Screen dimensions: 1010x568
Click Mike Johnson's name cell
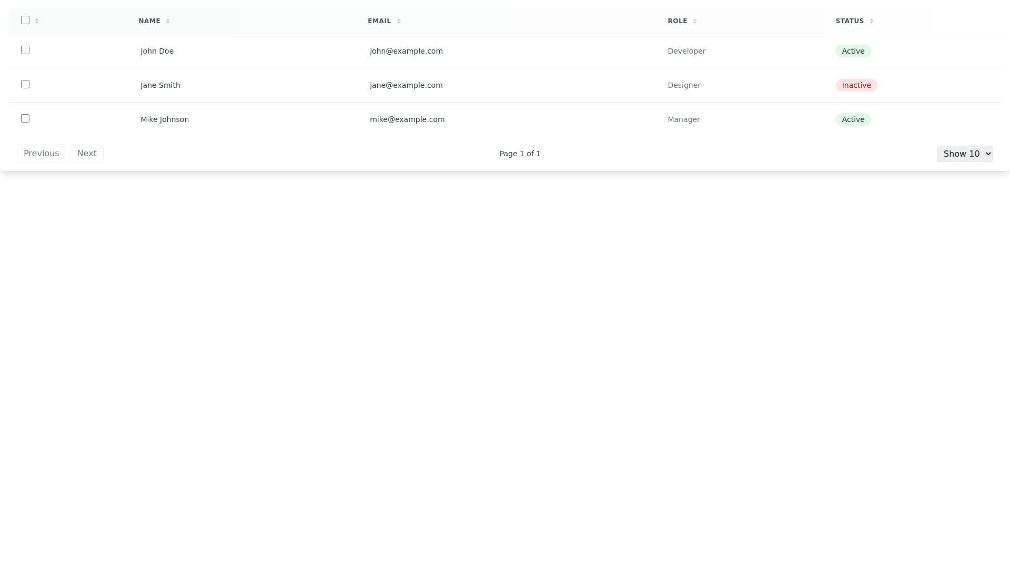[165, 119]
